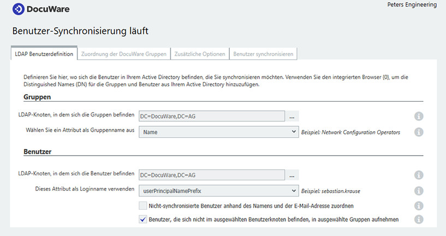Click label LDAP-Knoten, in dem sich die Gruppen befinden

pyautogui.click(x=76, y=115)
